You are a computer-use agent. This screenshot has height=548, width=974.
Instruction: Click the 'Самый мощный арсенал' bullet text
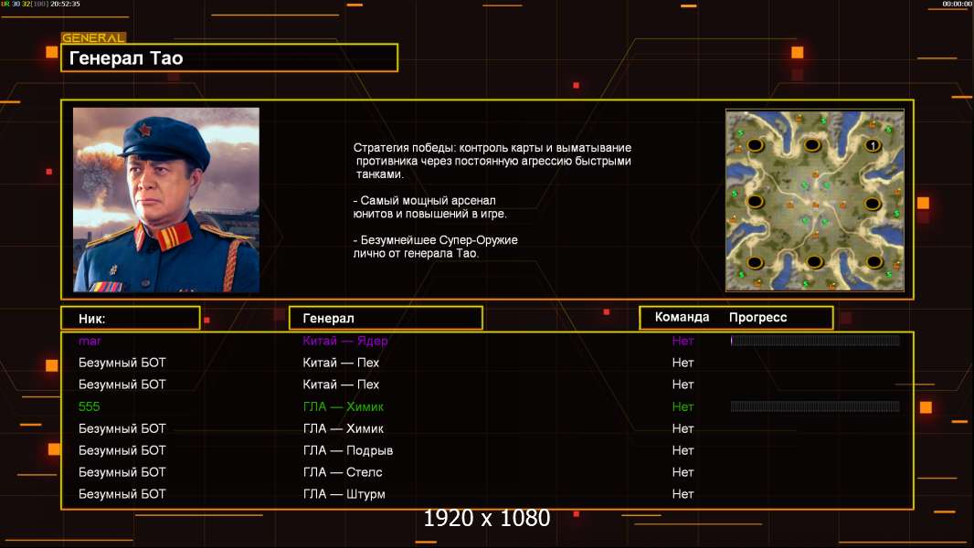coord(429,207)
